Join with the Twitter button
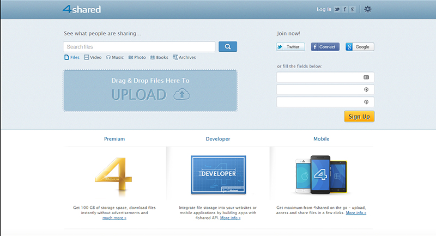Screen dimensions: 436x236 point(290,47)
